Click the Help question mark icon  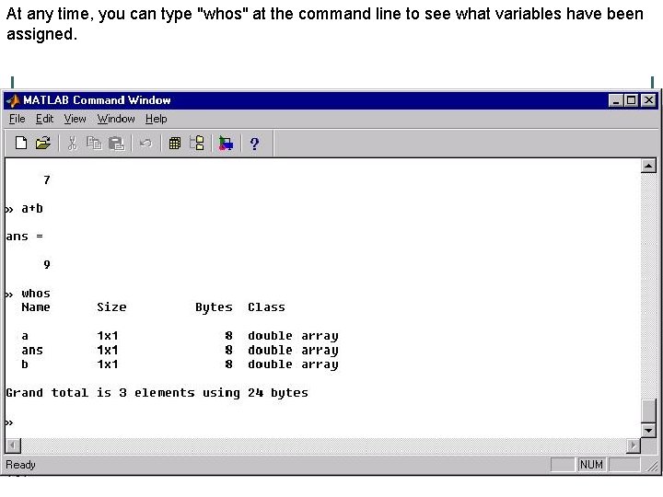pyautogui.click(x=254, y=144)
